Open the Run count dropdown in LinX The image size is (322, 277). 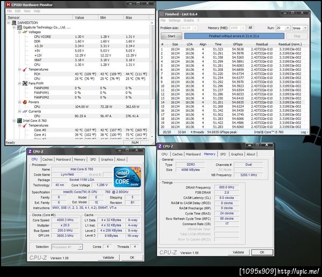coord(288,28)
